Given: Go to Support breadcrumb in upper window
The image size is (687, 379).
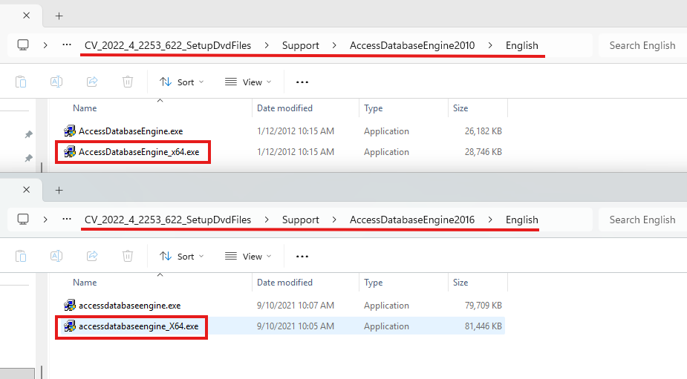Looking at the screenshot, I should point(300,45).
